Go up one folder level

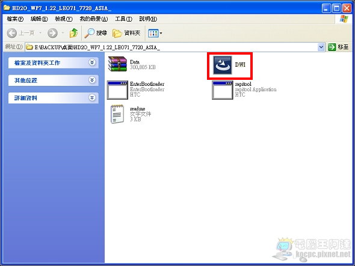(73, 33)
